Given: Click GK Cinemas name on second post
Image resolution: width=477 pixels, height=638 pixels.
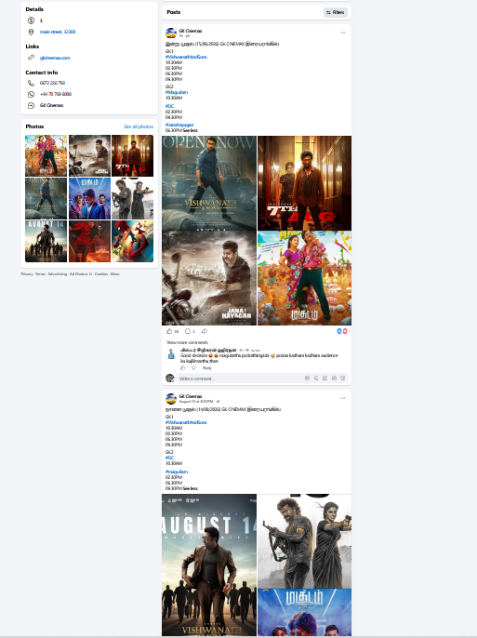Looking at the screenshot, I should [x=191, y=396].
